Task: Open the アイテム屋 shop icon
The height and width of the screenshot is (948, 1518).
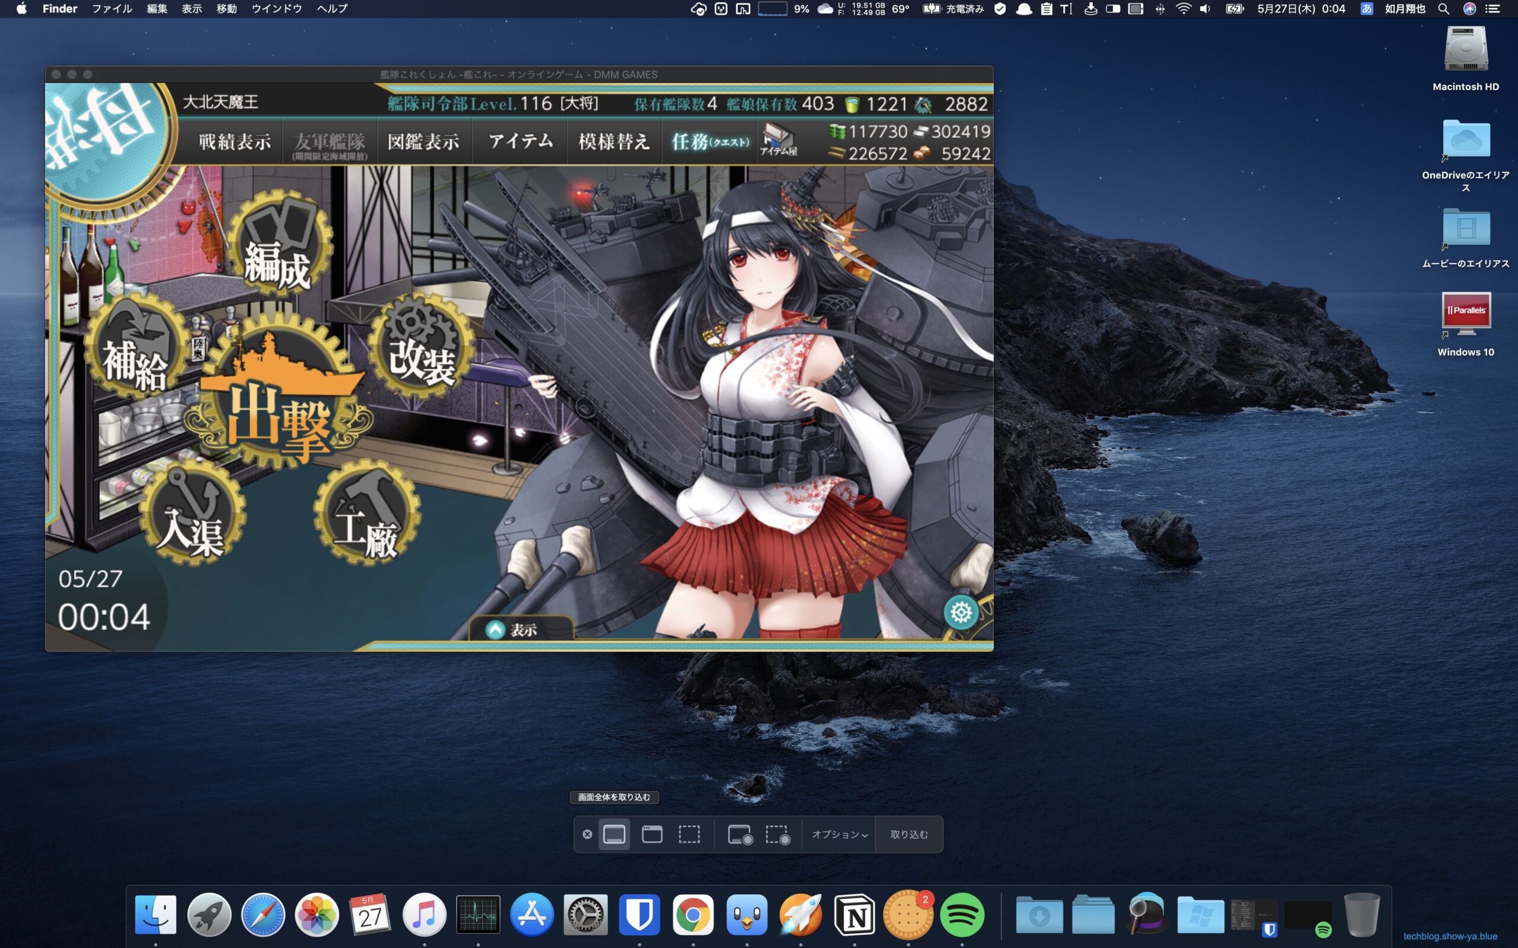Action: pyautogui.click(x=778, y=139)
